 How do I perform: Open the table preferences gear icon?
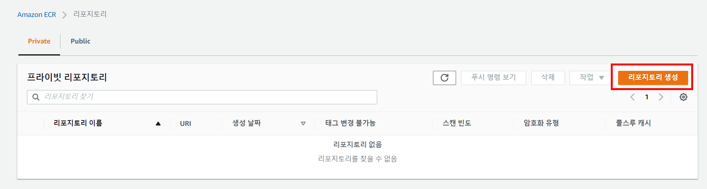684,97
